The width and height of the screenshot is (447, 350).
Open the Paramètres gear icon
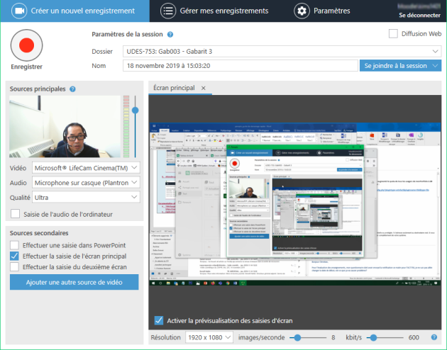pyautogui.click(x=302, y=11)
